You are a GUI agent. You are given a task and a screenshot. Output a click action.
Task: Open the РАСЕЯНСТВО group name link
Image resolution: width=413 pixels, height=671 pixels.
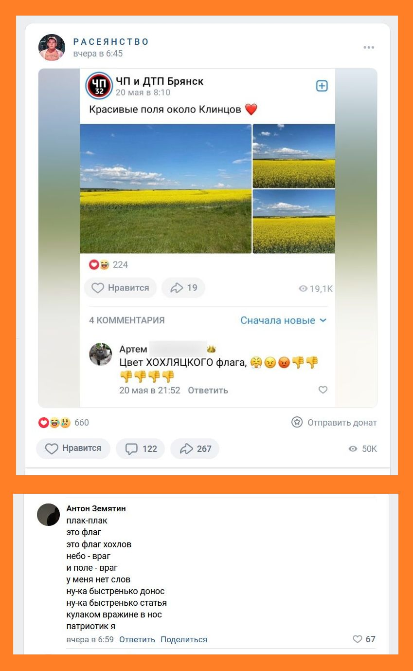111,42
